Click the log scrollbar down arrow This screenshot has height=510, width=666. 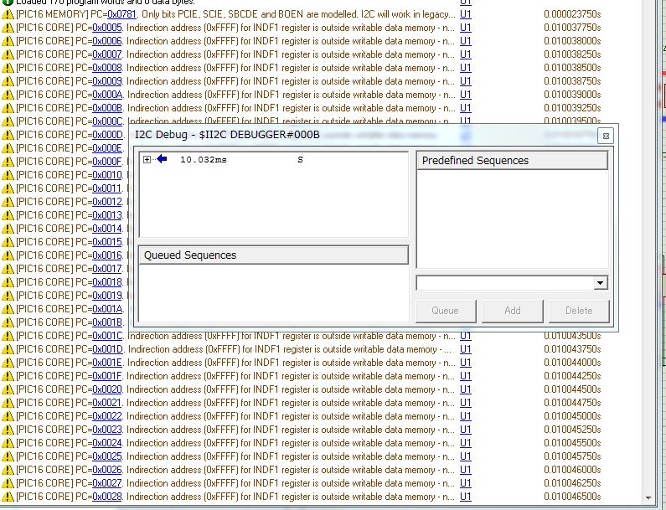pyautogui.click(x=648, y=497)
